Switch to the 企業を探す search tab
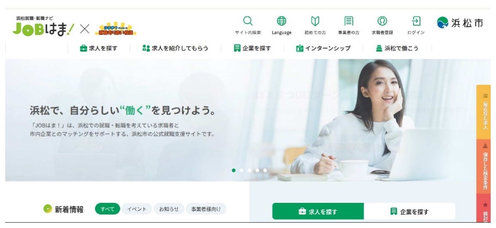Viewport: 496px width, 228px height. pos(409,211)
